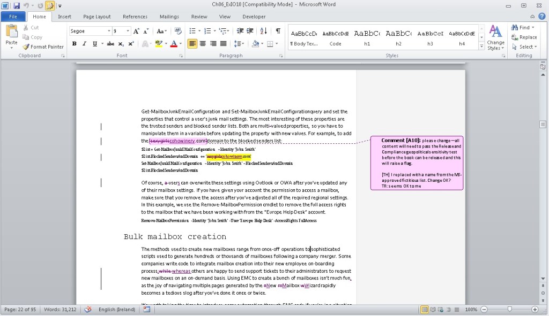Toggle subscript formatting
Viewport: 549px width, 316px height.
coord(122,44)
